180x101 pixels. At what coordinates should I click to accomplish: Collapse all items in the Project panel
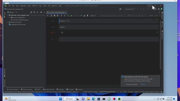coord(37,12)
